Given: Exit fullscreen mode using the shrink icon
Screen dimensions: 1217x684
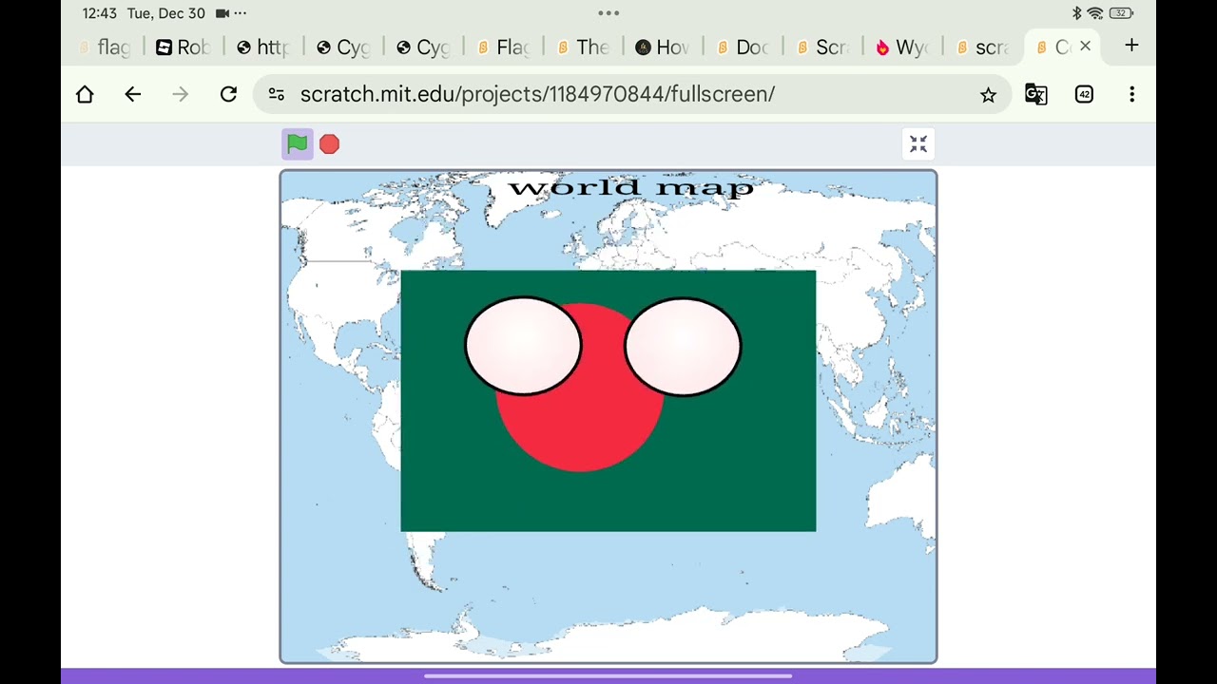Looking at the screenshot, I should (x=918, y=143).
